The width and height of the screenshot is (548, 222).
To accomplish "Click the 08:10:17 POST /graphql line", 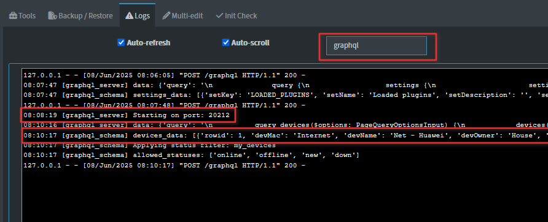I will pos(164,165).
